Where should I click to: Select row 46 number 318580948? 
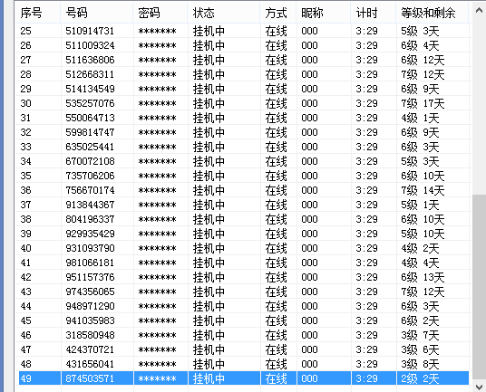(x=244, y=335)
